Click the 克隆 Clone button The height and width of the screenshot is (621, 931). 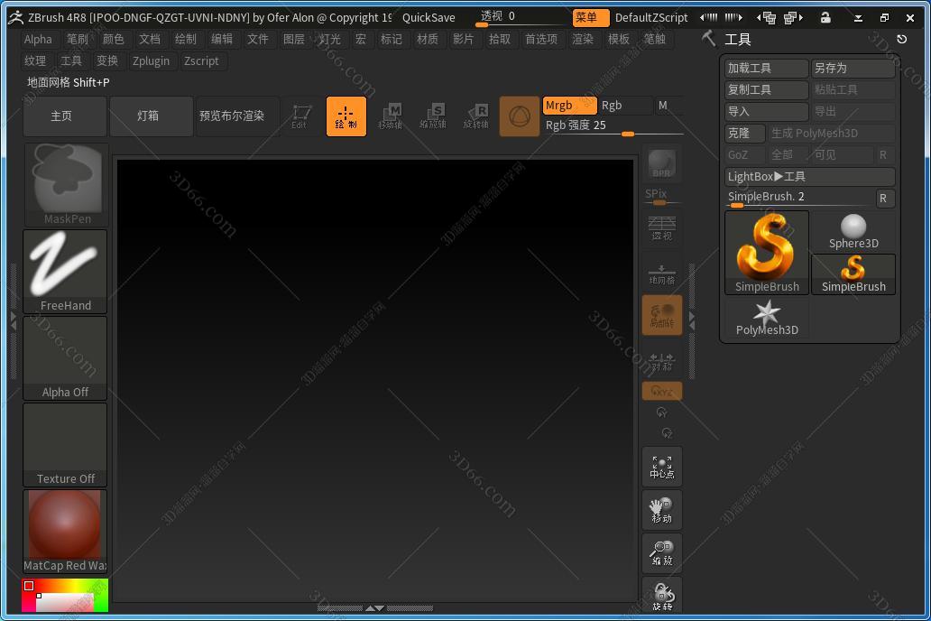tap(745, 133)
